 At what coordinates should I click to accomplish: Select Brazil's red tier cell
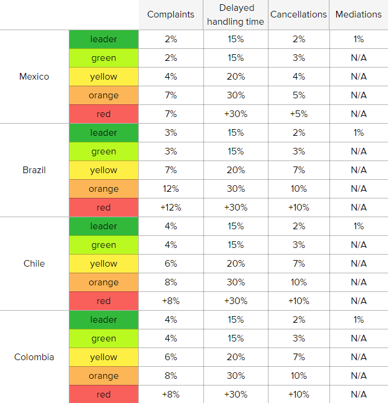click(104, 208)
